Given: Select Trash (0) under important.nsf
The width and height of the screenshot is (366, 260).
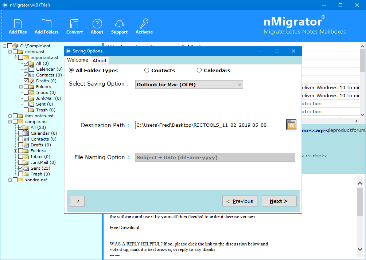Looking at the screenshot, I should (x=46, y=110).
